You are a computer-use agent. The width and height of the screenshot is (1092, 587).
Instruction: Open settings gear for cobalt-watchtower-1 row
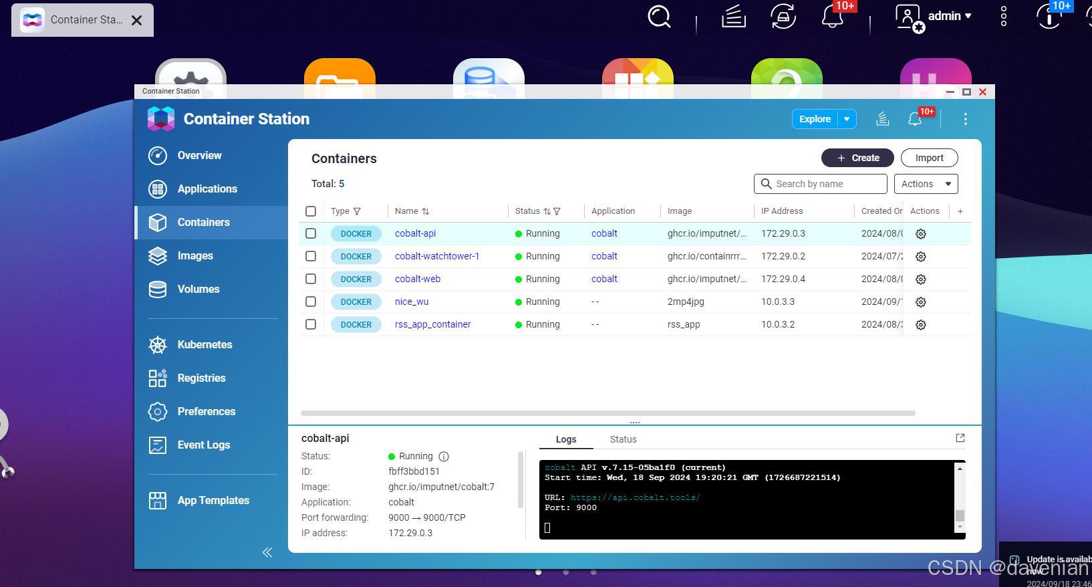click(921, 257)
